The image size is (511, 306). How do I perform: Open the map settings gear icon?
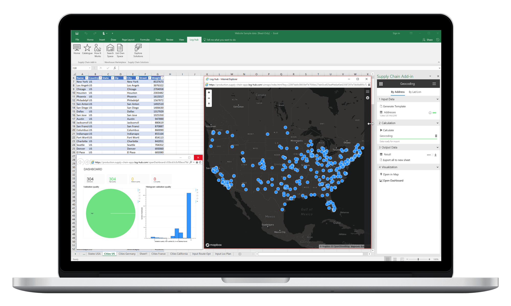coord(367,98)
